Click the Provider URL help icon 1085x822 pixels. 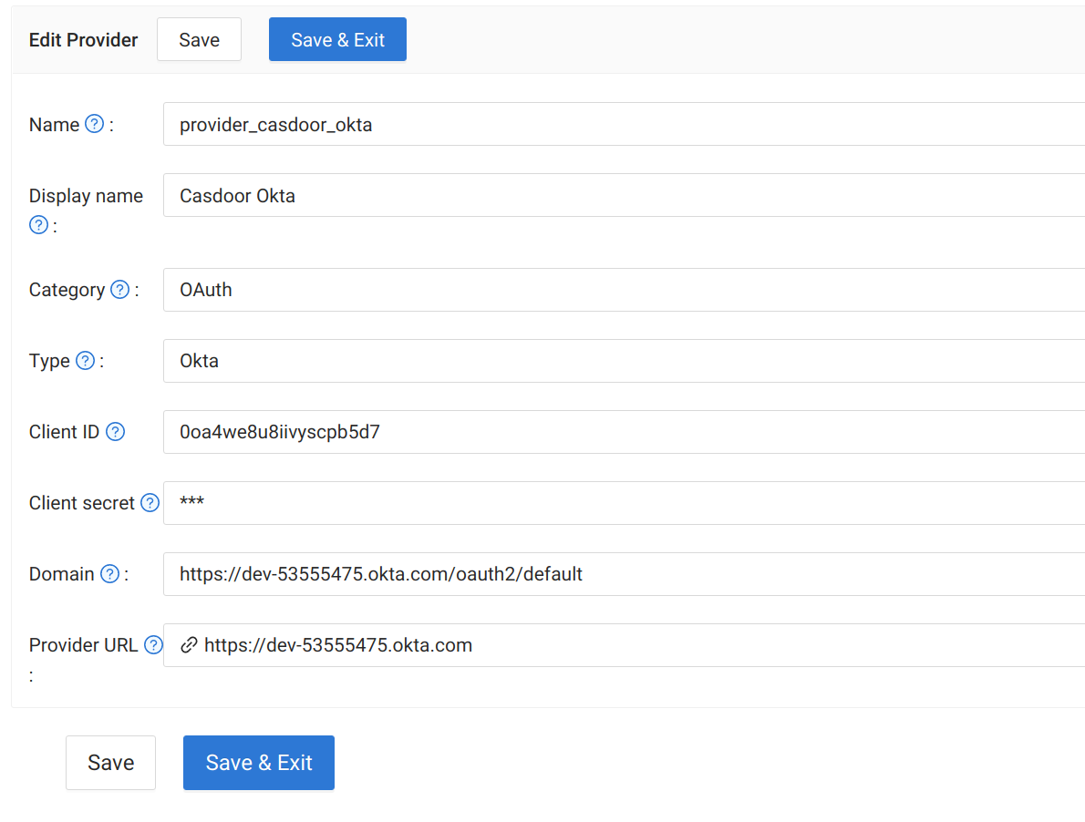point(151,644)
